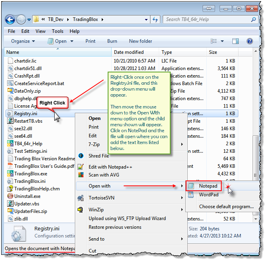Toggle the preview pane icon
The width and height of the screenshot is (268, 262).
(236, 41)
